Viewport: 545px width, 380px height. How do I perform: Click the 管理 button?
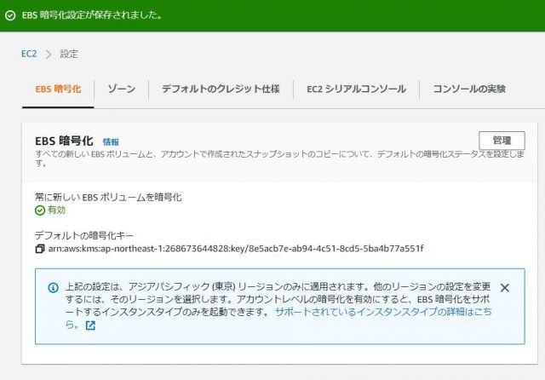(502, 141)
